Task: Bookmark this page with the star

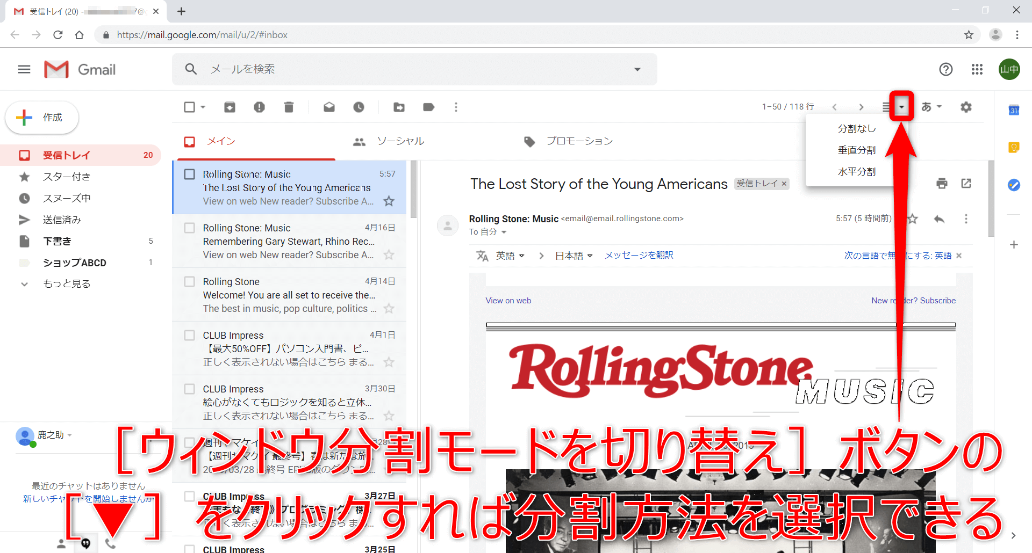Action: coord(969,35)
